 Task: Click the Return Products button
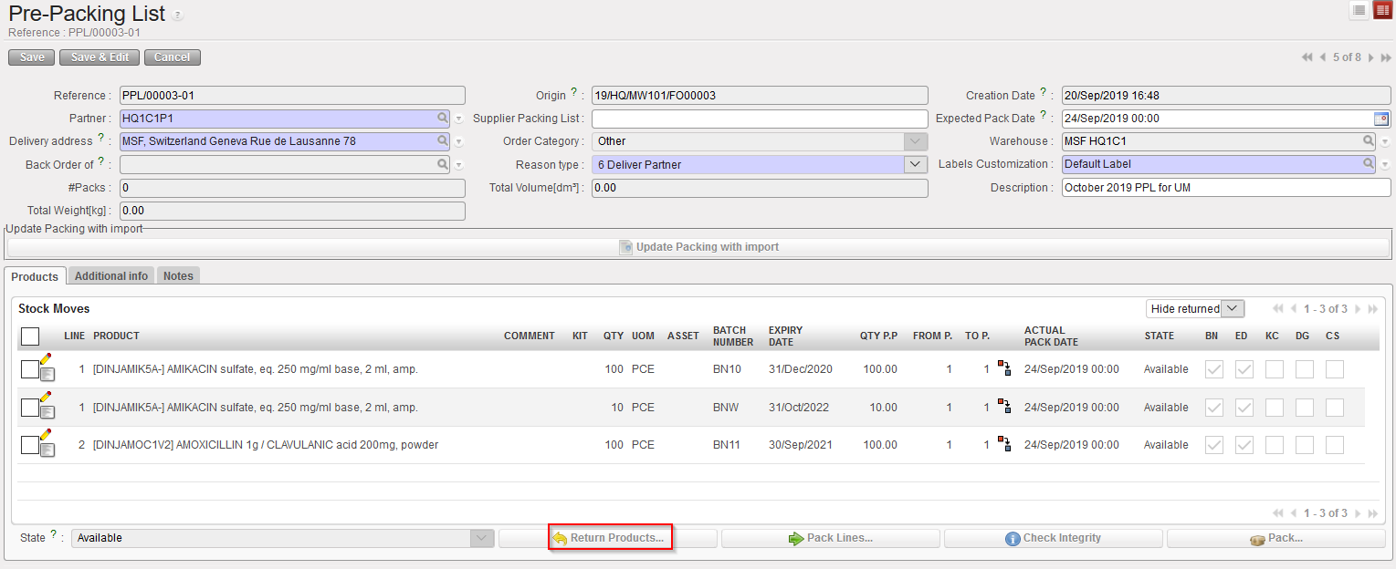608,538
